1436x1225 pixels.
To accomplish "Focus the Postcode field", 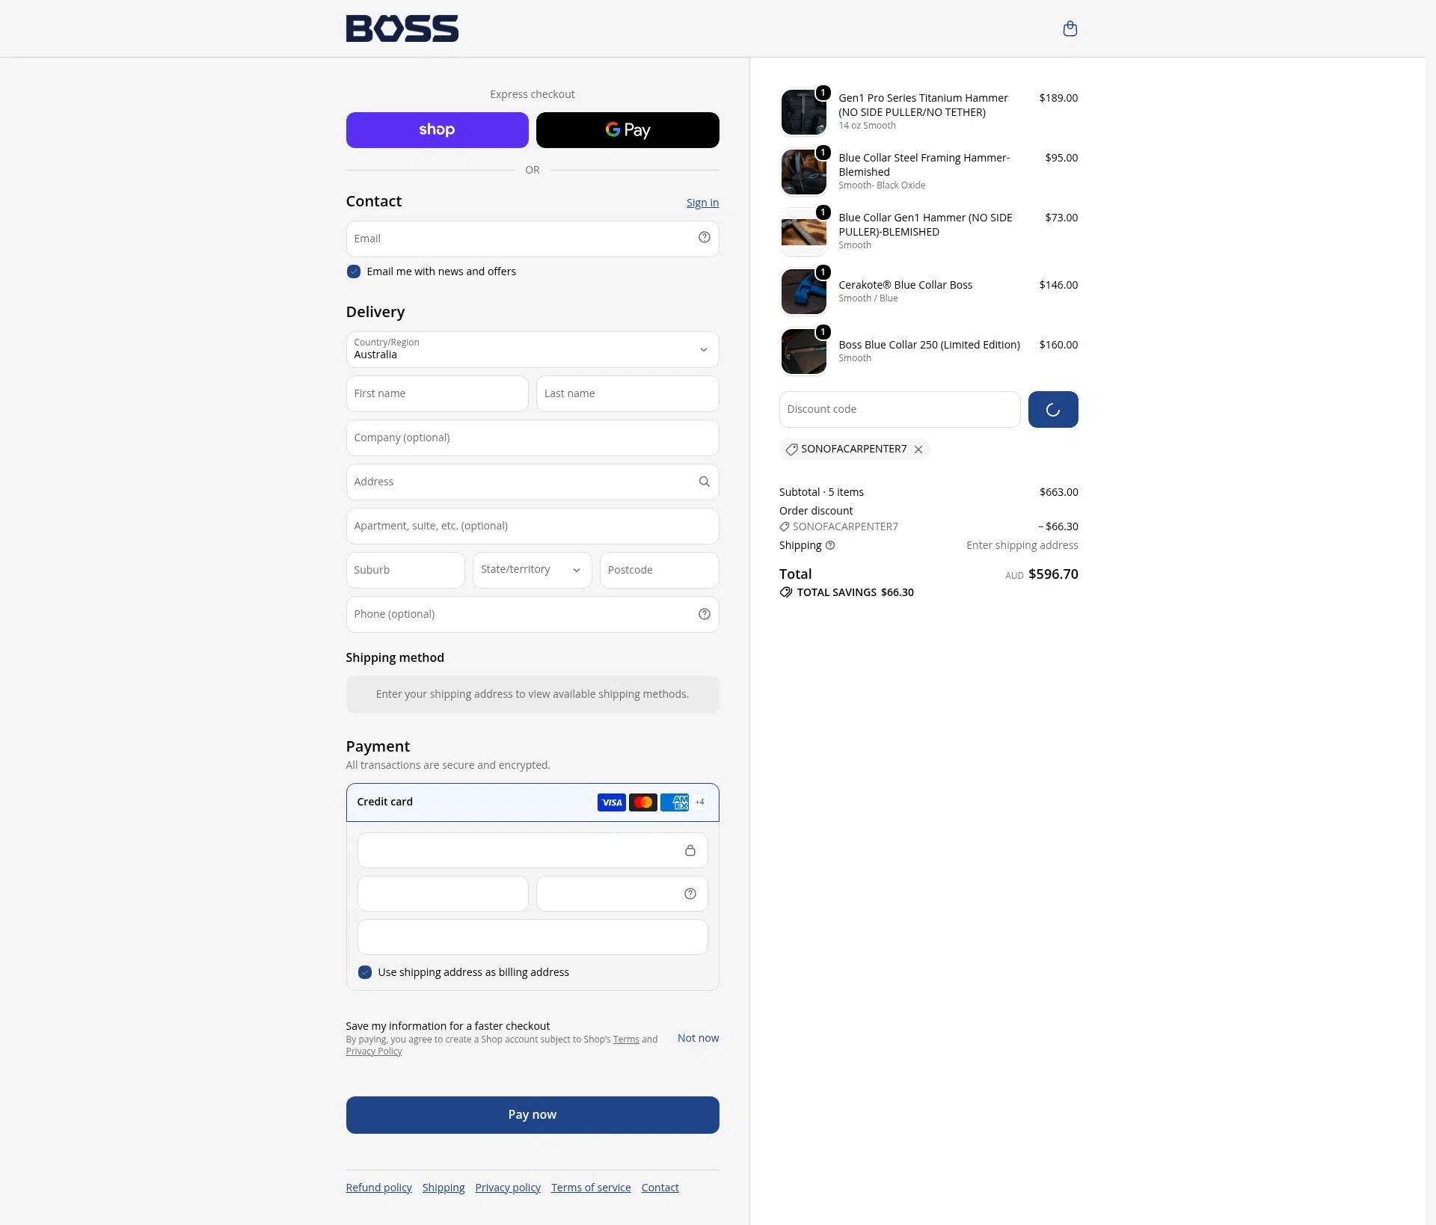I will coord(660,570).
